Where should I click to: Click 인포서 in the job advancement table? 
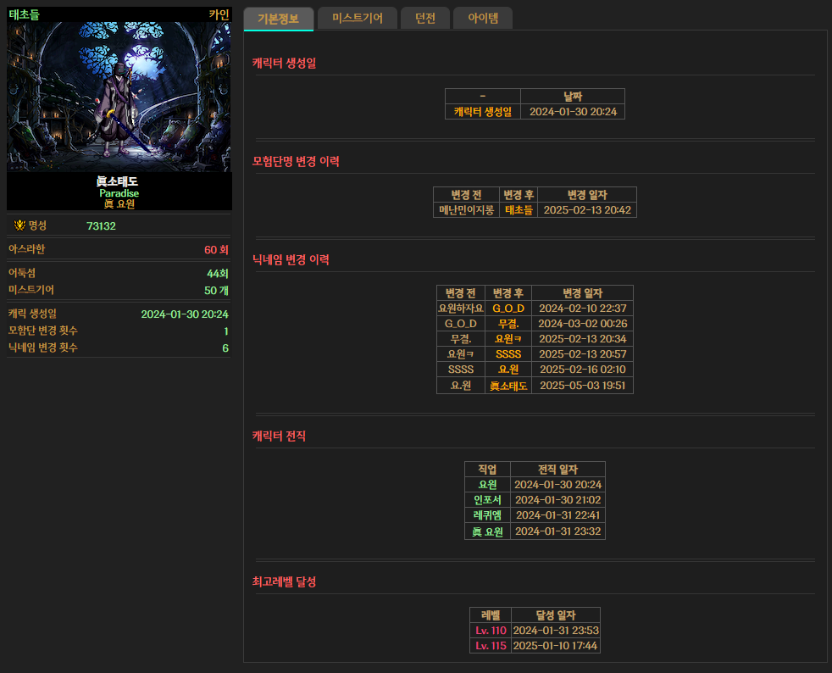tap(487, 500)
